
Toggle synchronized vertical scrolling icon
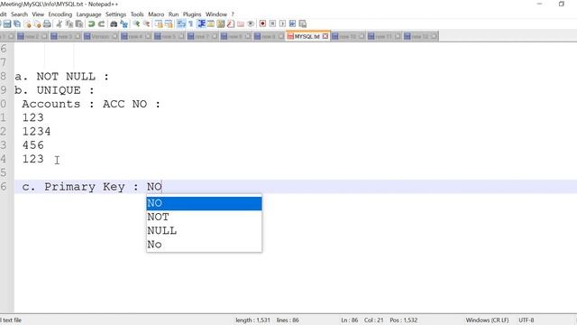tap(159, 24)
